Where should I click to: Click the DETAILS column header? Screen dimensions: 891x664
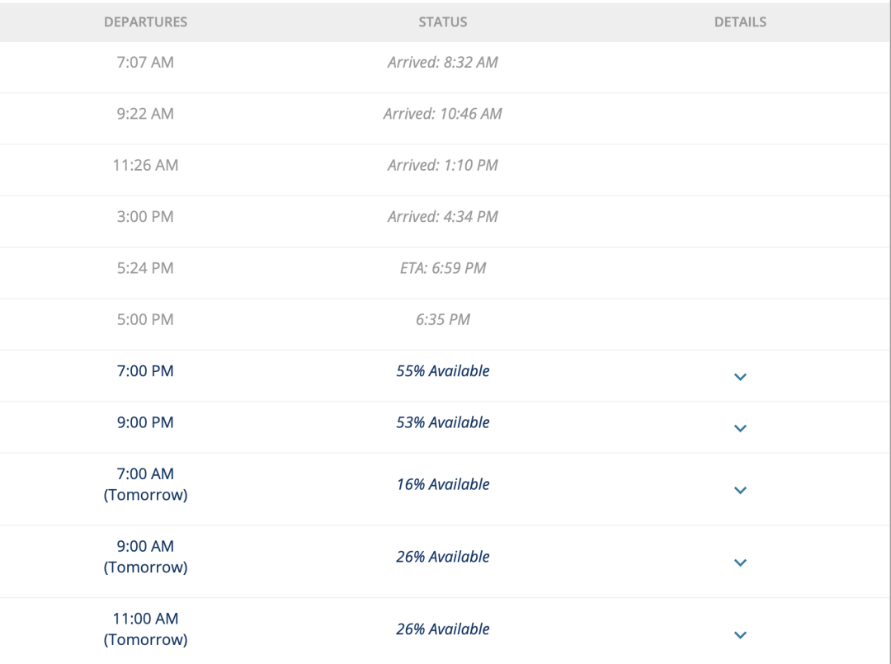click(x=740, y=21)
